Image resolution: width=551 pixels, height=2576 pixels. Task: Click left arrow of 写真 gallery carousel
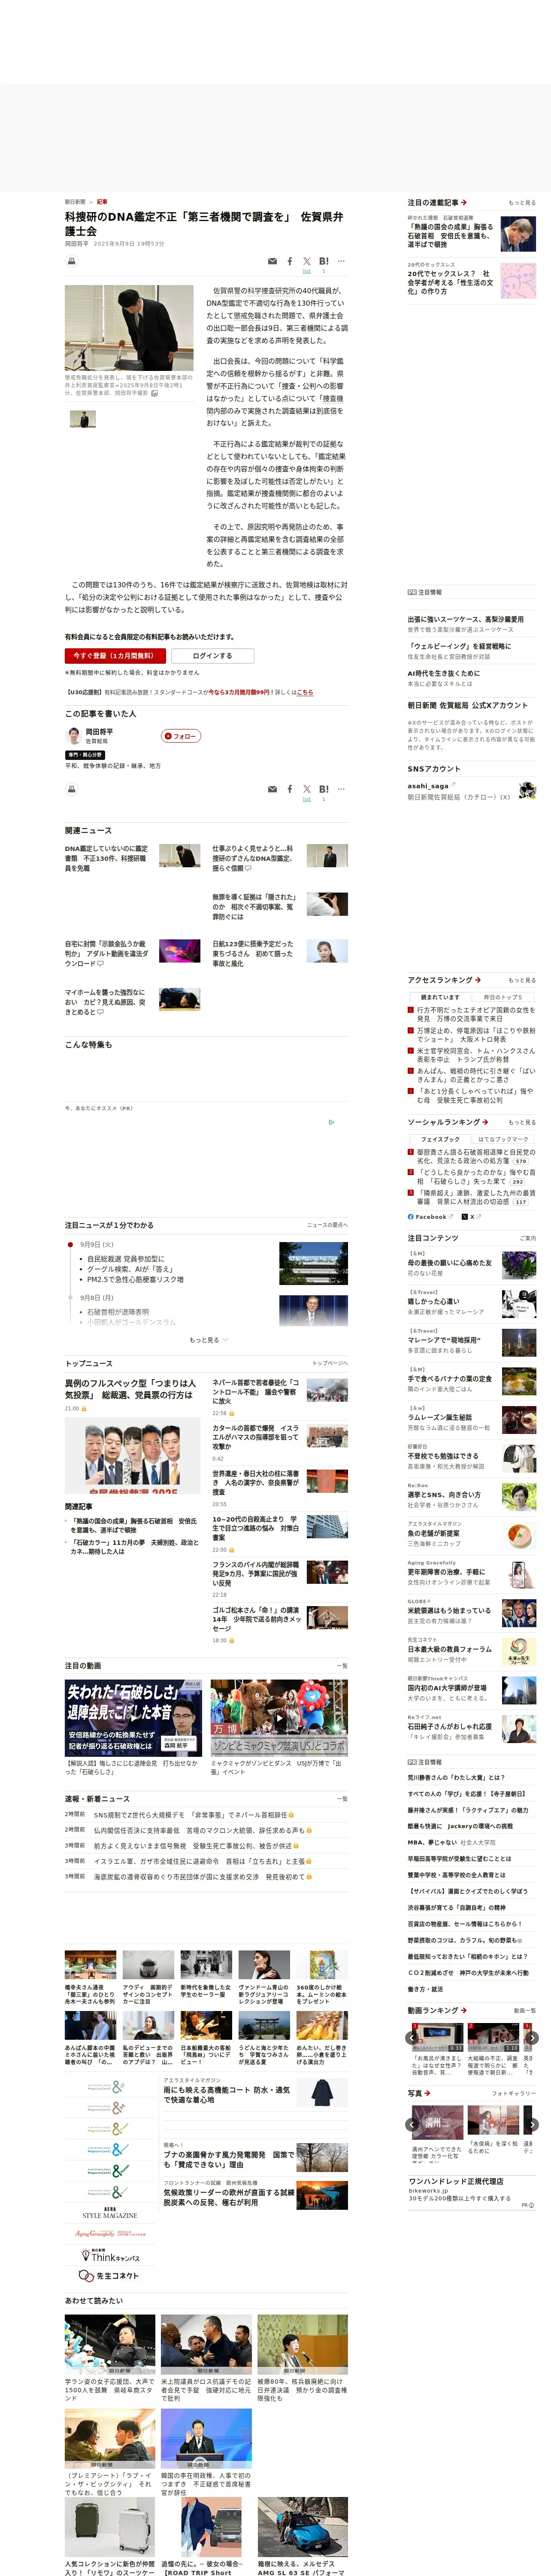pos(412,2125)
